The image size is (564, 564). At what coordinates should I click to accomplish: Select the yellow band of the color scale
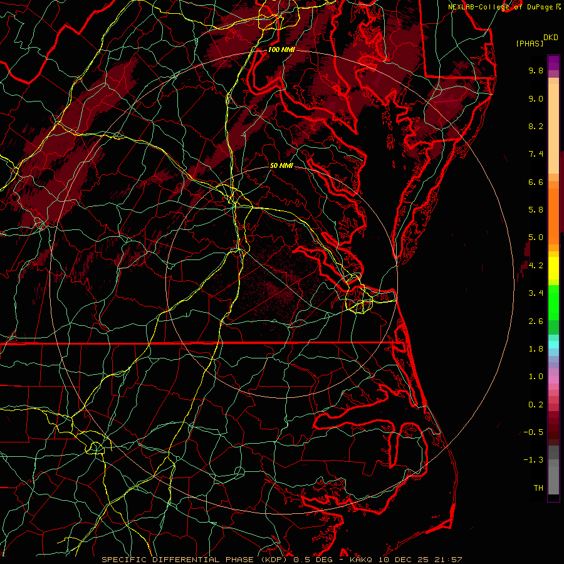pos(553,268)
